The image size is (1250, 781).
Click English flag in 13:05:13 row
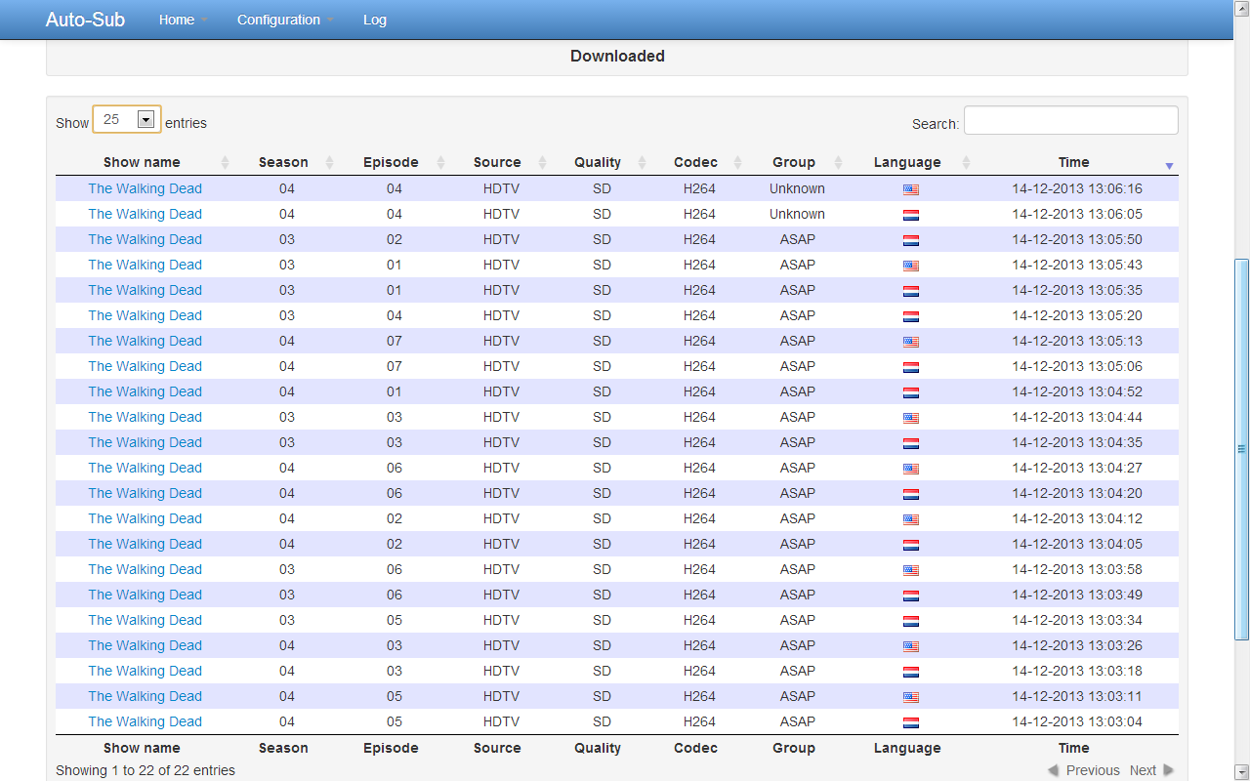tap(911, 342)
